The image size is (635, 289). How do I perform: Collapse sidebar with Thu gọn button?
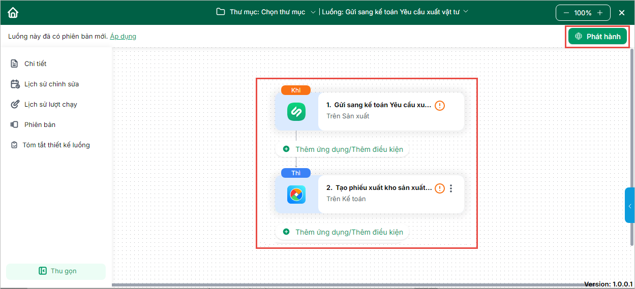[56, 271]
